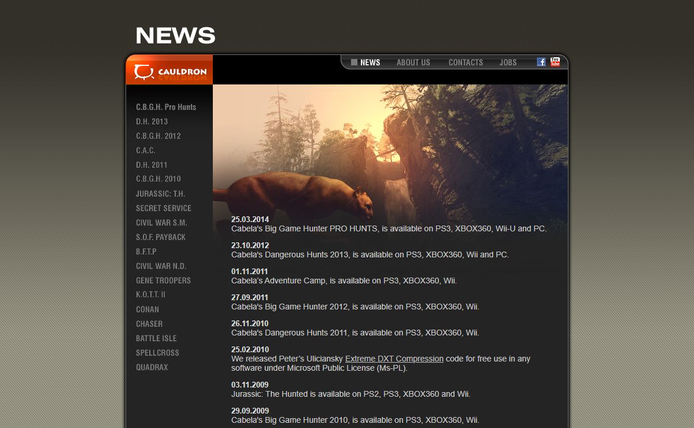
Task: Click the Dangerous Hunts 2013 news line
Action: click(370, 254)
